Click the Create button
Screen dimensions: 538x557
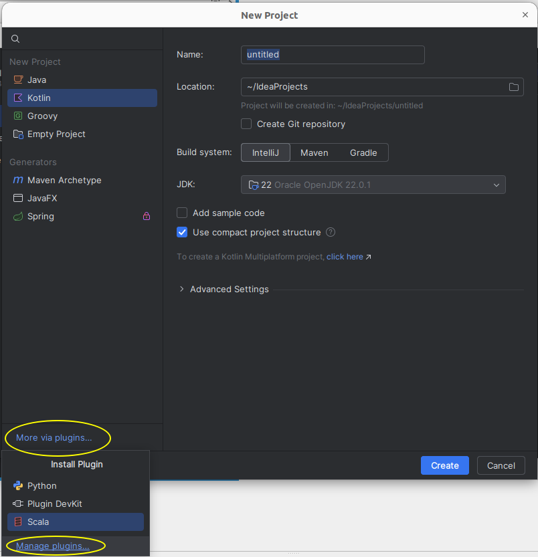point(444,465)
